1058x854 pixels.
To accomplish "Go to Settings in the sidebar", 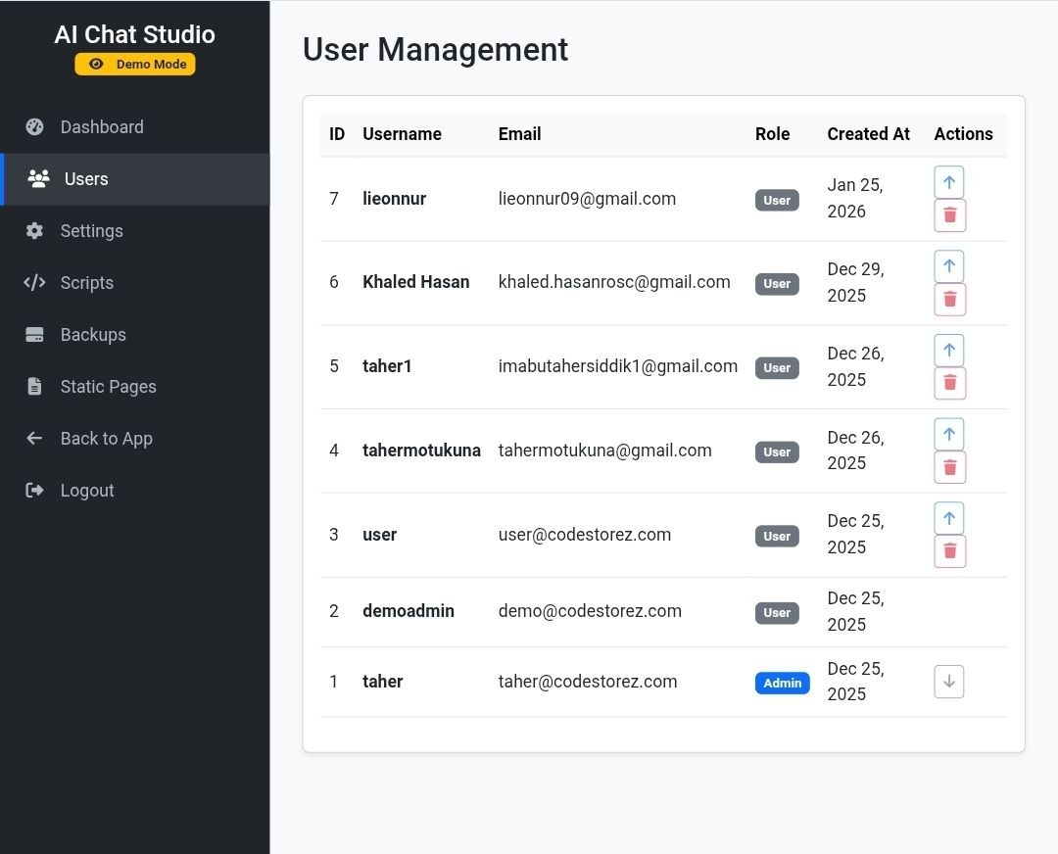I will coord(91,231).
